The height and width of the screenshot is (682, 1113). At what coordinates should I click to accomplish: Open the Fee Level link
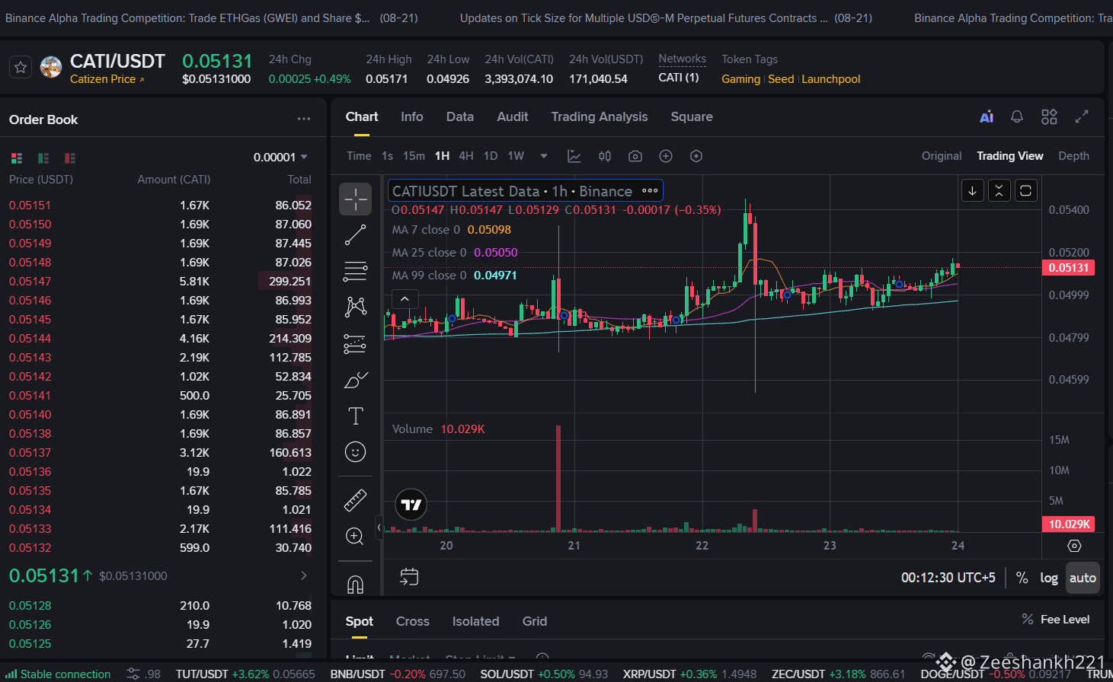pyautogui.click(x=1055, y=620)
